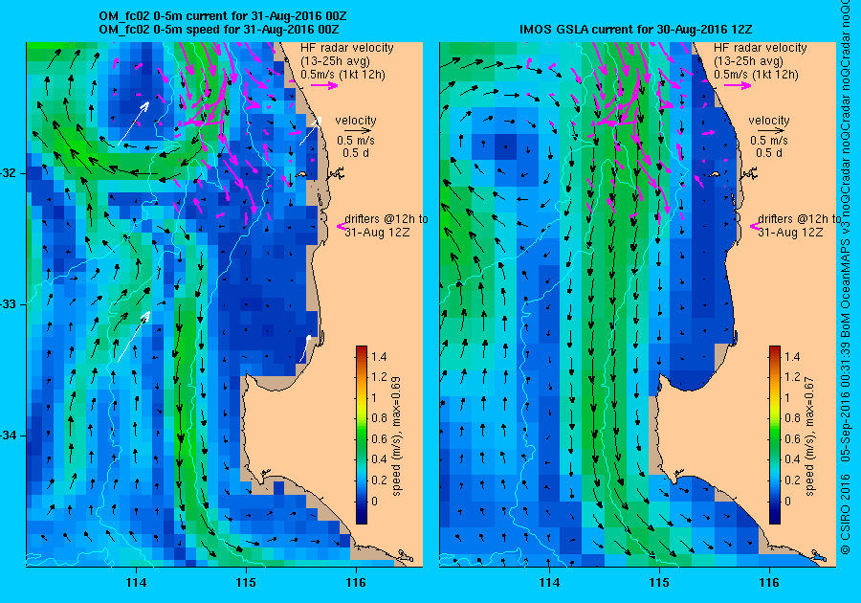Click the 1.4 tick on right color bar

792,357
